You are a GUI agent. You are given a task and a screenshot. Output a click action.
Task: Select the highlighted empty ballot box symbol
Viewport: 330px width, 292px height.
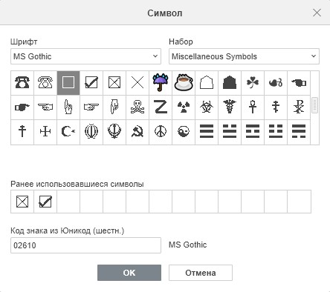(x=68, y=83)
